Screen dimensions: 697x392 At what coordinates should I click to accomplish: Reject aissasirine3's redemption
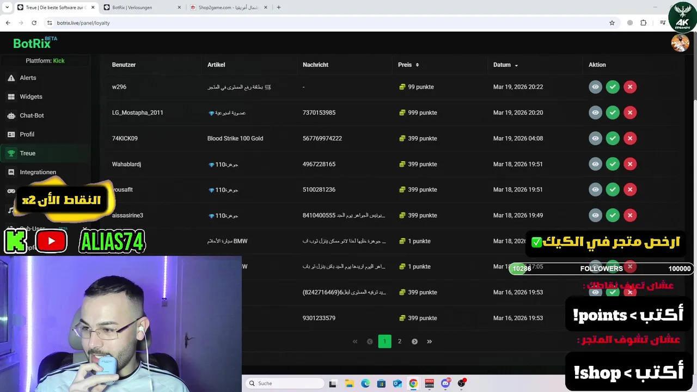point(630,215)
